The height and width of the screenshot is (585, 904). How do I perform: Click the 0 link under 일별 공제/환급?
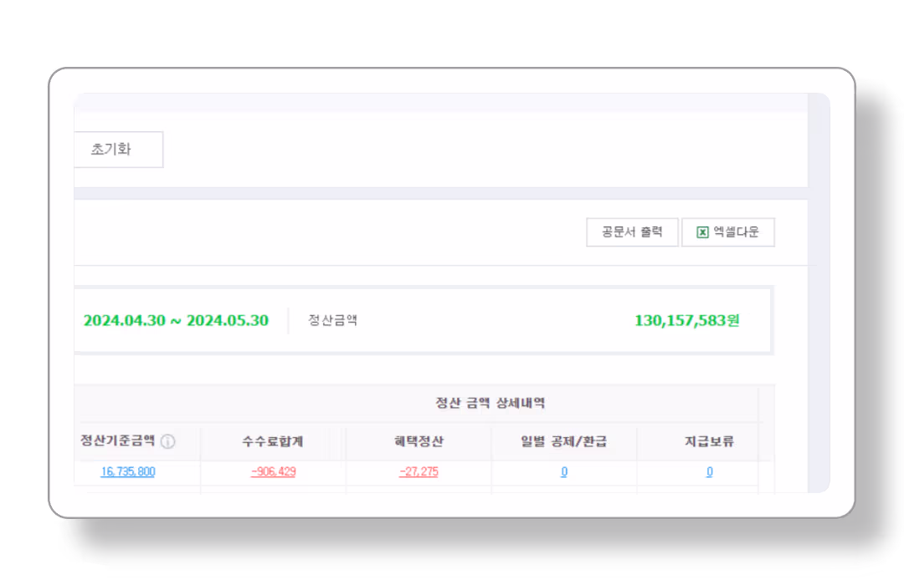pos(563,471)
